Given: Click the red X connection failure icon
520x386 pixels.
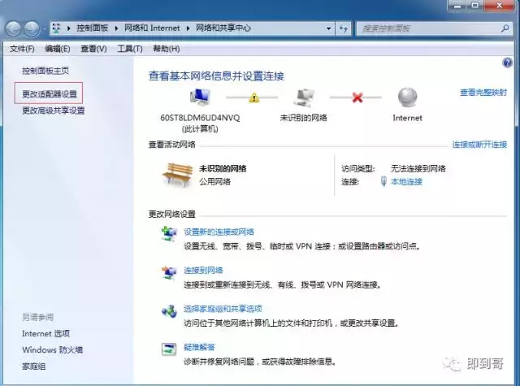Looking at the screenshot, I should pos(357,98).
